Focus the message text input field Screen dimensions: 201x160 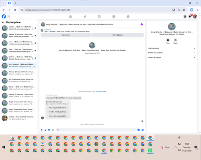point(96,130)
